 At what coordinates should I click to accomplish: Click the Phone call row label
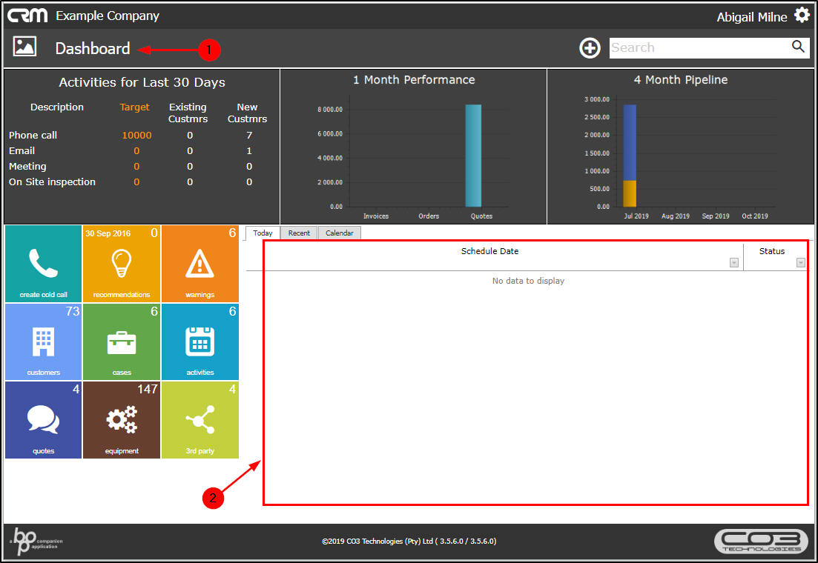pyautogui.click(x=33, y=136)
